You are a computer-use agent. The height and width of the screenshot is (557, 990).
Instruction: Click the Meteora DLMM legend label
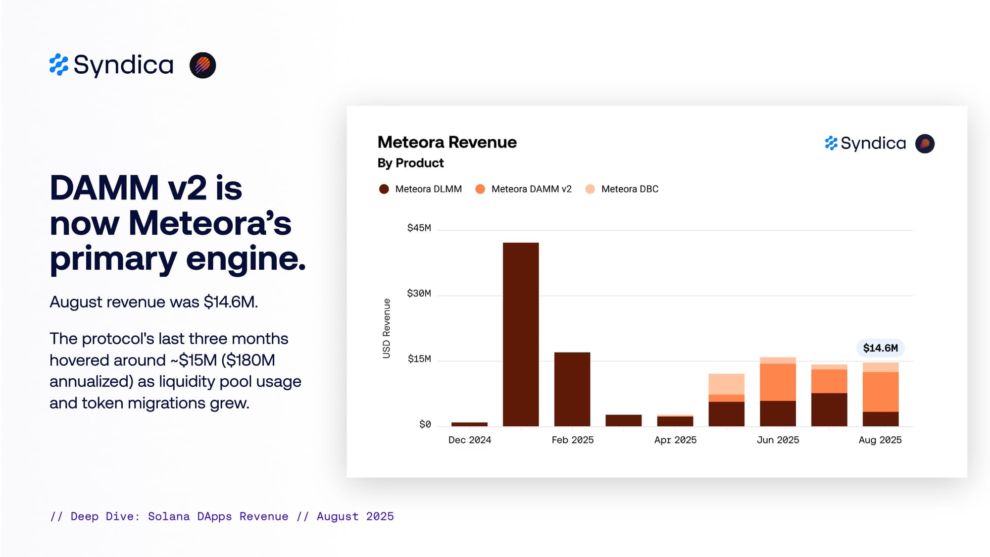pos(429,189)
